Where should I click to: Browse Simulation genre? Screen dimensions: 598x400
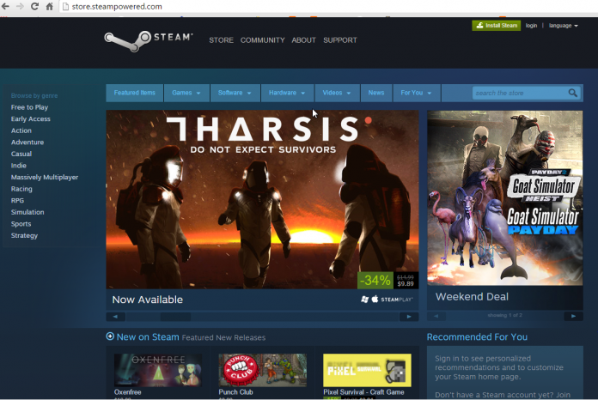[27, 212]
